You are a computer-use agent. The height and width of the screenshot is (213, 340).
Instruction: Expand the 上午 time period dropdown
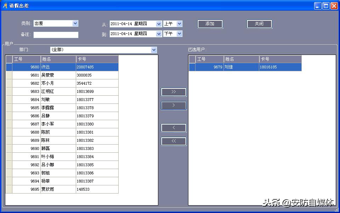click(179, 24)
